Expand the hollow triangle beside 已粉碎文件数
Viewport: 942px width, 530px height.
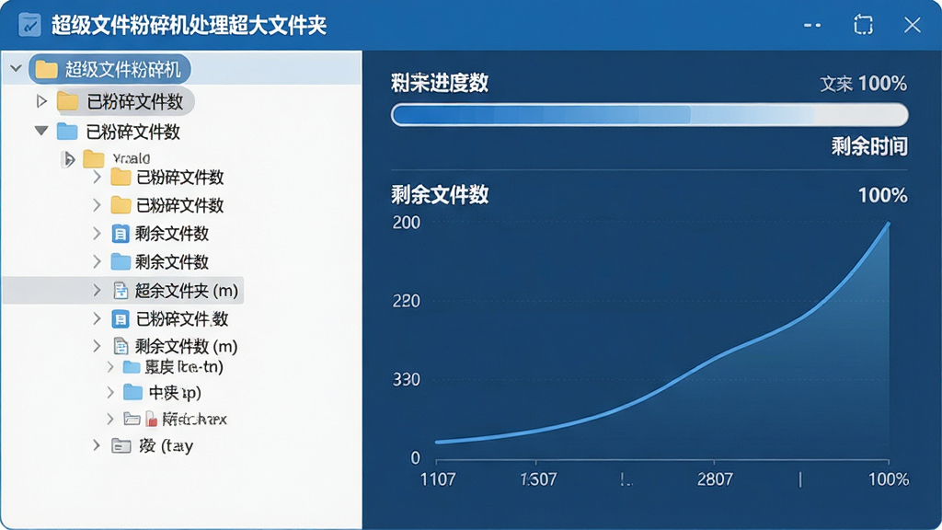[41, 101]
